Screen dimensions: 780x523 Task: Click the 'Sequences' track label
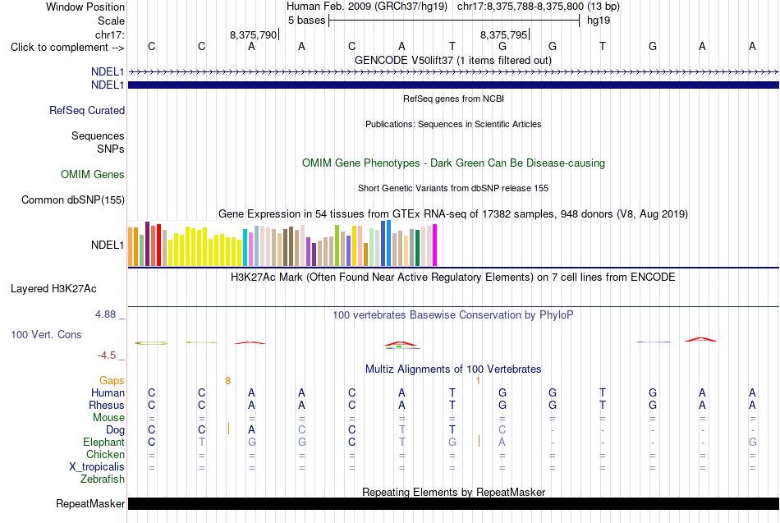click(x=98, y=135)
